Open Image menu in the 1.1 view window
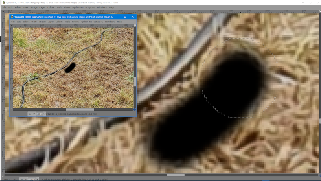This screenshot has width=321, height=181. (42, 22)
